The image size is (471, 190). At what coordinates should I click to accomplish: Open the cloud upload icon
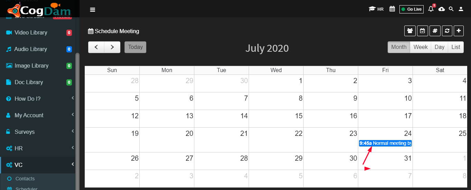(442, 9)
